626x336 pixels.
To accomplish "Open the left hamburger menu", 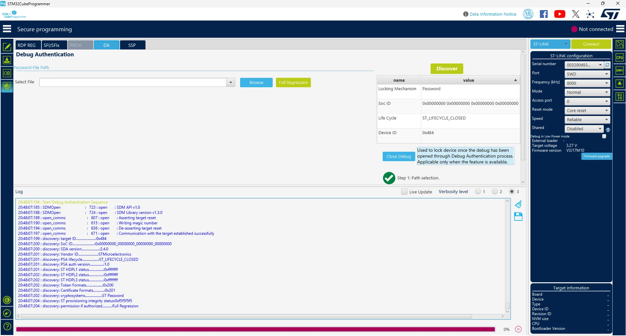I will (7, 29).
